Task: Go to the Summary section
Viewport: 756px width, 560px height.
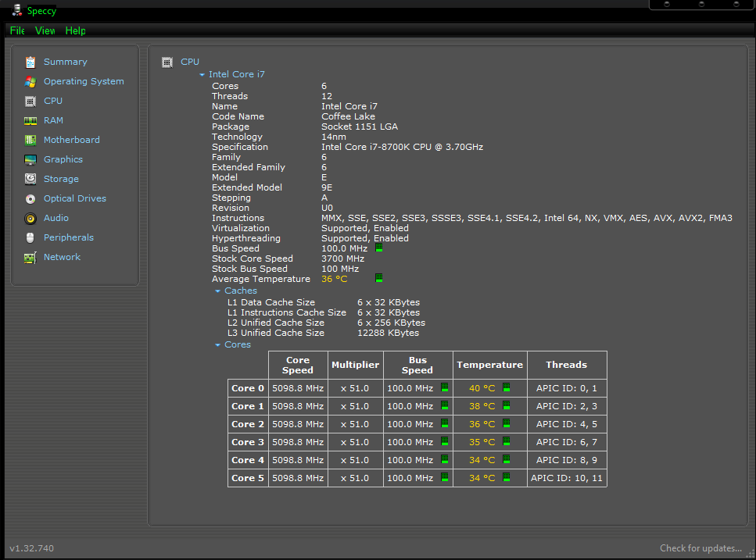Action: tap(66, 62)
